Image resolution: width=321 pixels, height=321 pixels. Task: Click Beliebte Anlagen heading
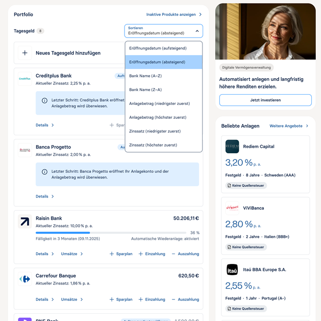(x=240, y=126)
